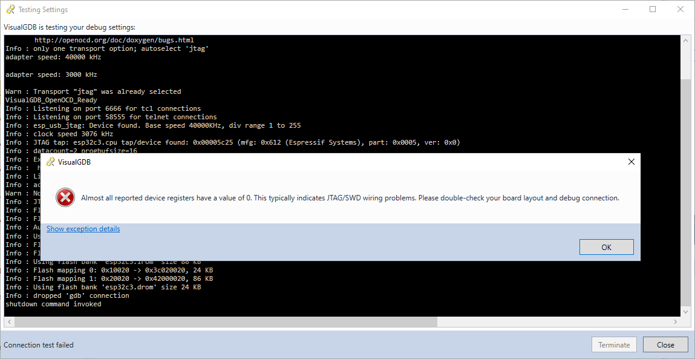This screenshot has height=359, width=695.
Task: Click the 'Flash mapping 0' log entry
Action: coord(109,270)
